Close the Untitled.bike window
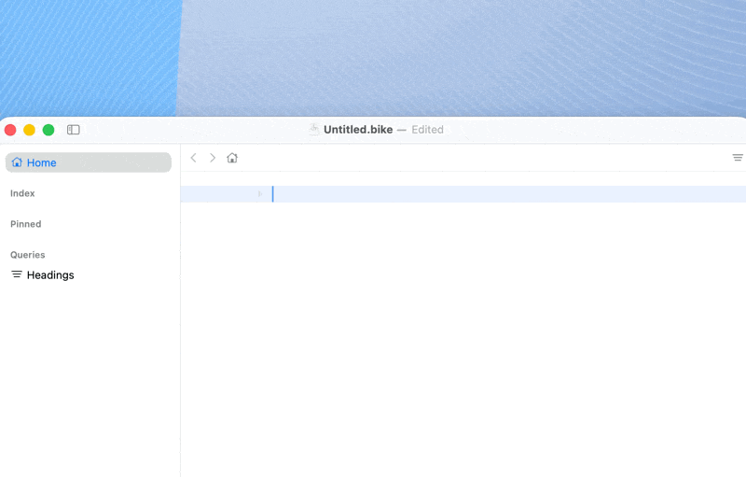Viewport: 746px width, 477px height. pyautogui.click(x=10, y=130)
